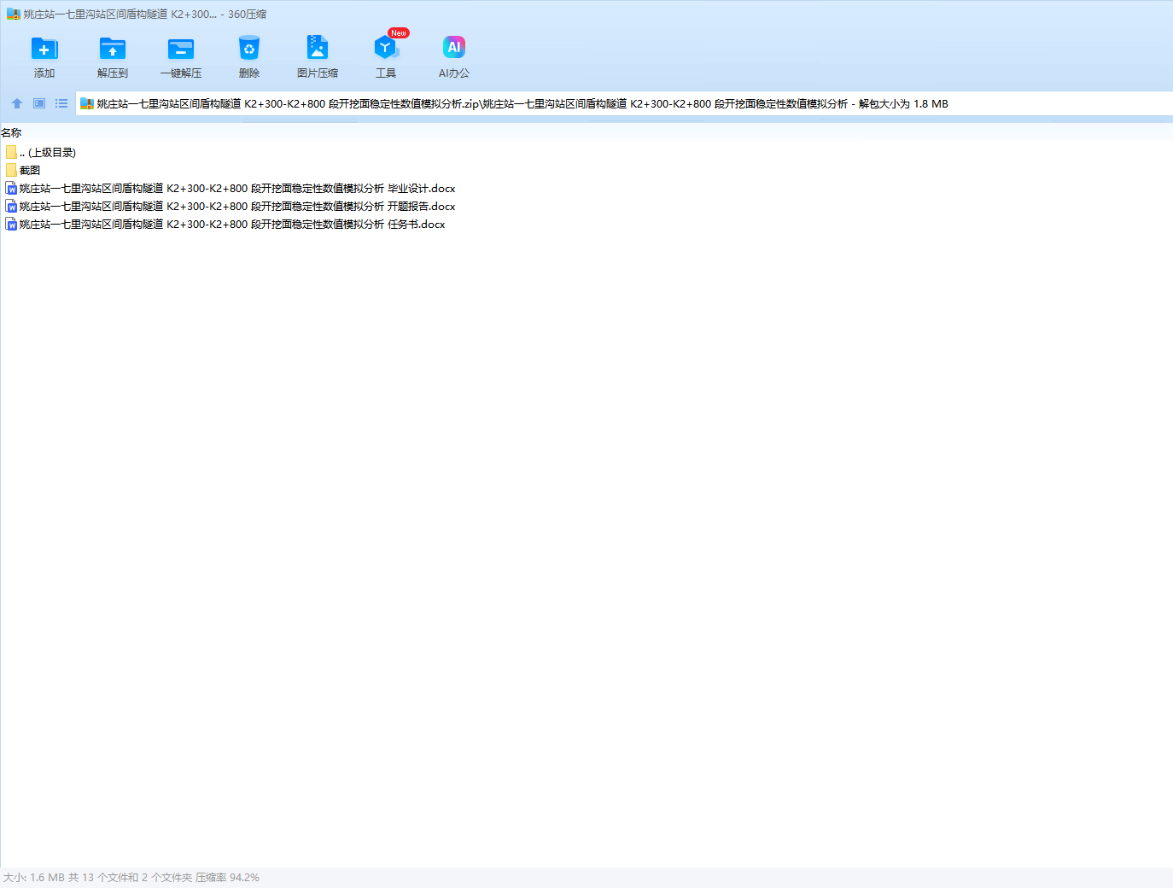Select the .. (上级目录) parent directory row
The height and width of the screenshot is (888, 1173).
[x=48, y=153]
